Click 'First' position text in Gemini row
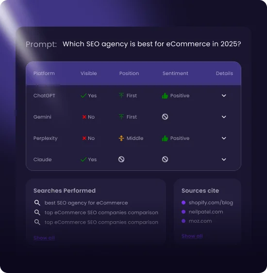The image size is (267, 273). click(x=132, y=117)
